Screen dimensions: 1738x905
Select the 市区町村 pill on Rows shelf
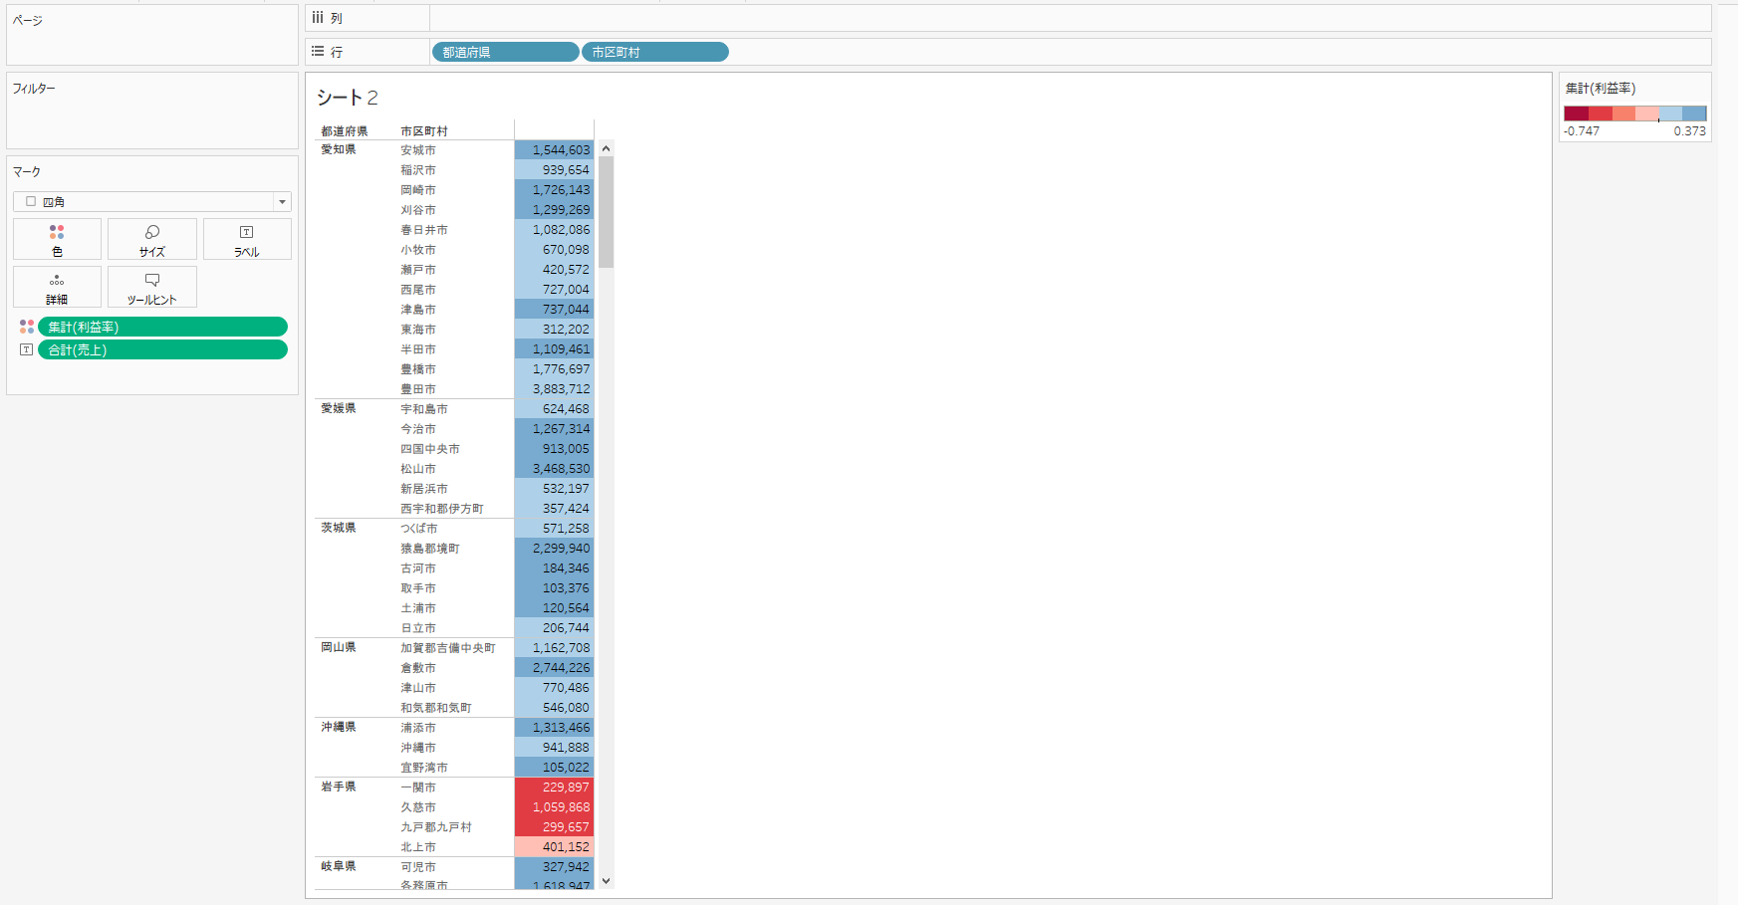coord(654,52)
